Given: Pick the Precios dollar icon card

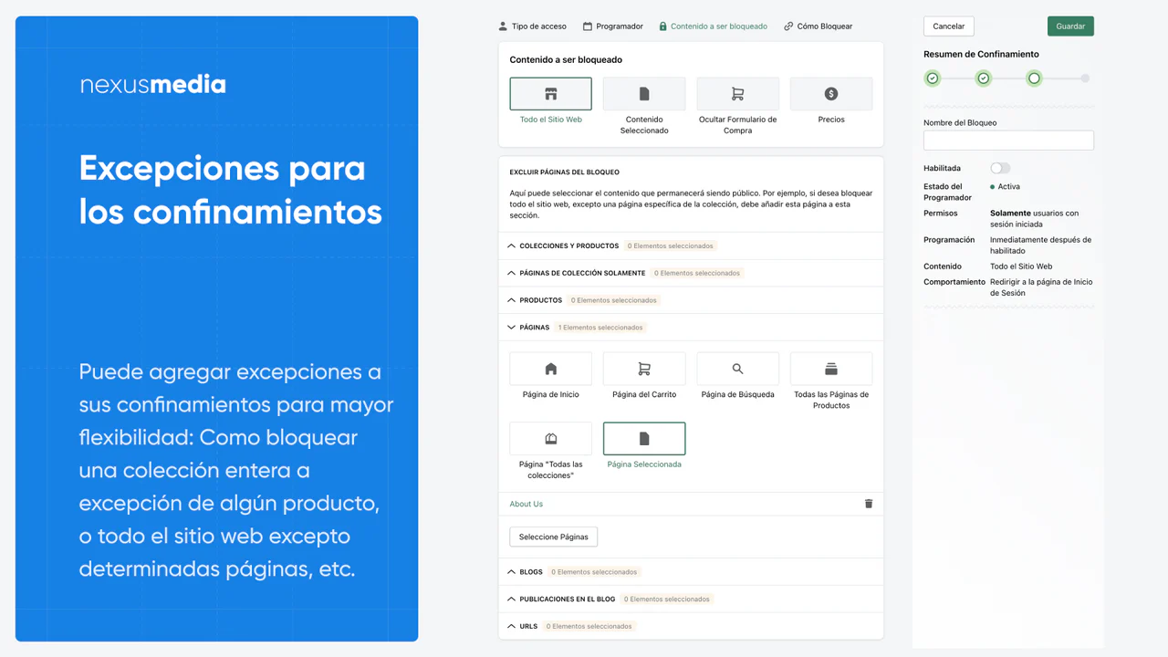Looking at the screenshot, I should 831,94.
